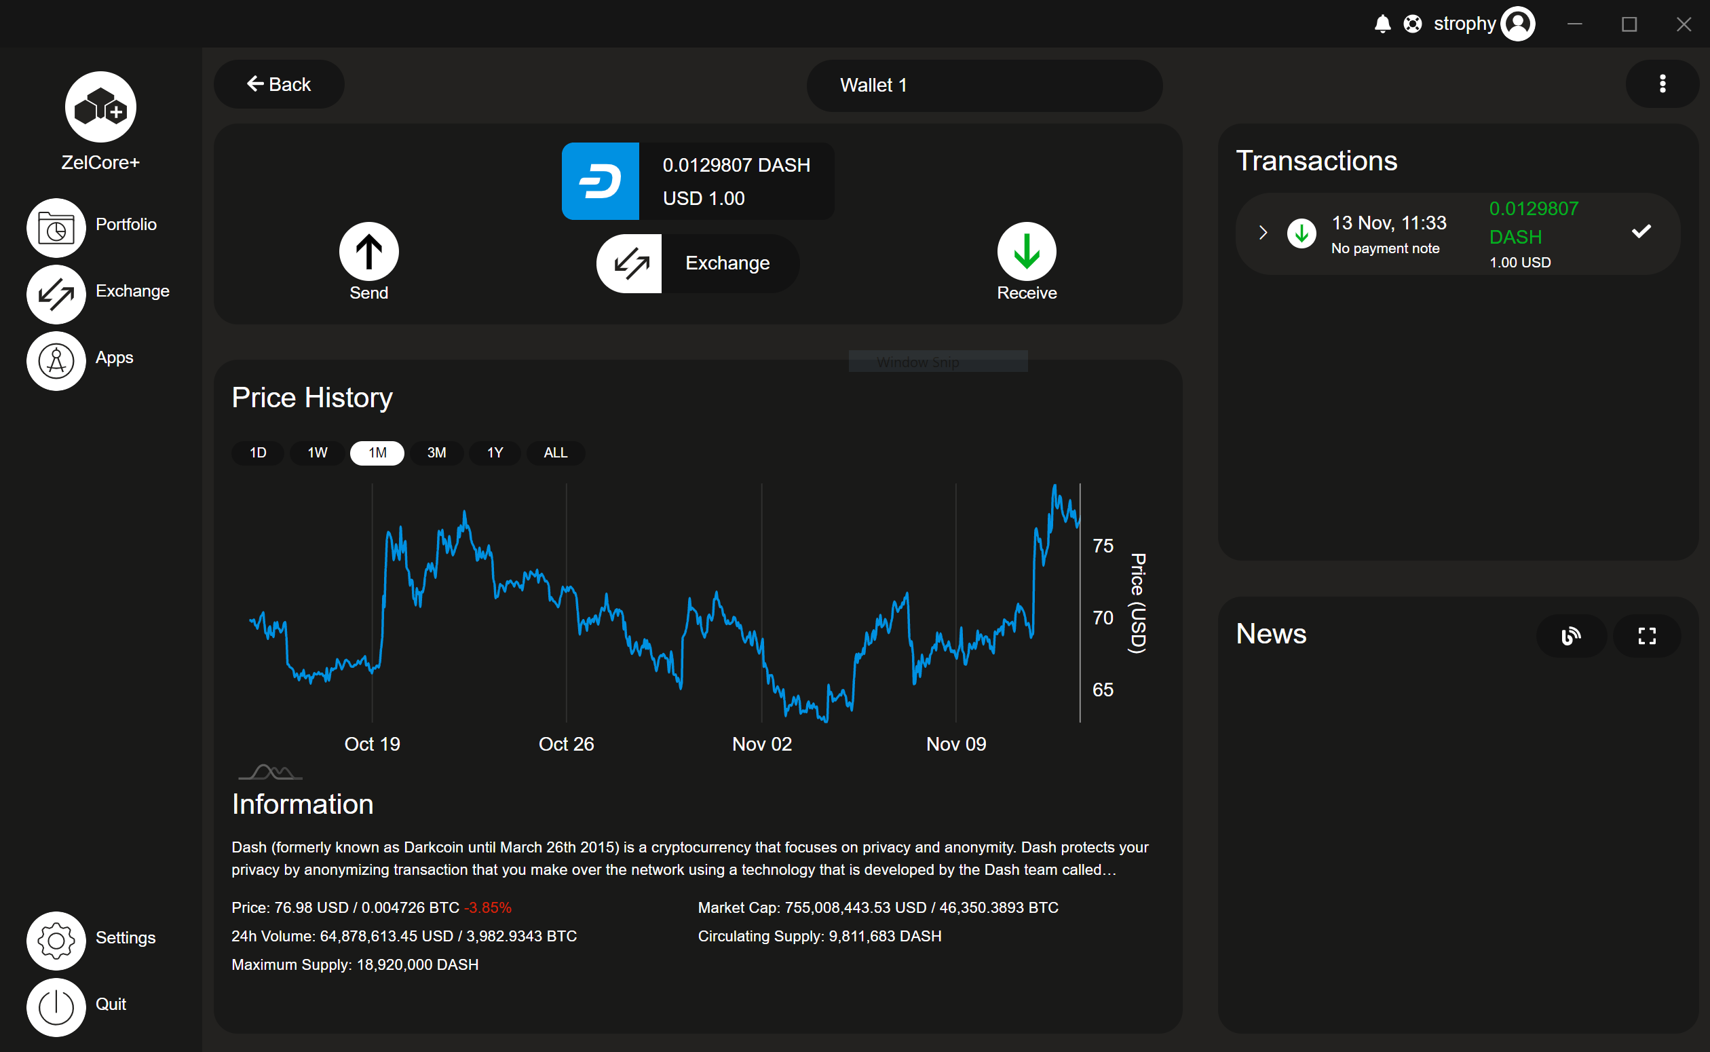Viewport: 1710px width, 1052px height.
Task: Click the Send arrow icon
Action: pyautogui.click(x=368, y=251)
